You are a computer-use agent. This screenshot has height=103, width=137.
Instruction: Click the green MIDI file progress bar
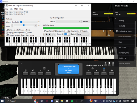point(66,28)
